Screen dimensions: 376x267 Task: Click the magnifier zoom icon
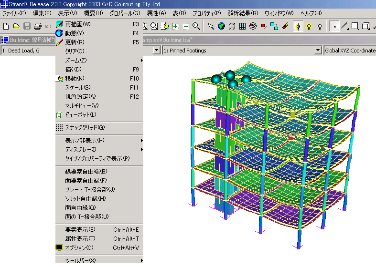(196, 26)
